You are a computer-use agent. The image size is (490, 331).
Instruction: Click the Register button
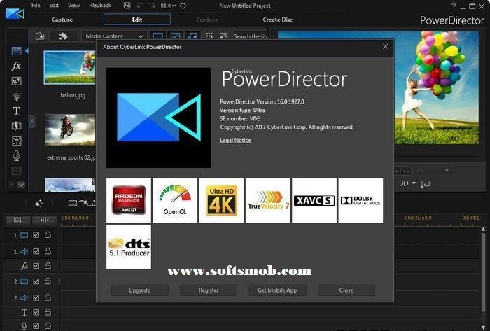pyautogui.click(x=209, y=290)
